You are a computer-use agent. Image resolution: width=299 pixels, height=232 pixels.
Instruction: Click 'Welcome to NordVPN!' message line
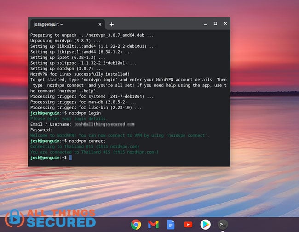120,135
